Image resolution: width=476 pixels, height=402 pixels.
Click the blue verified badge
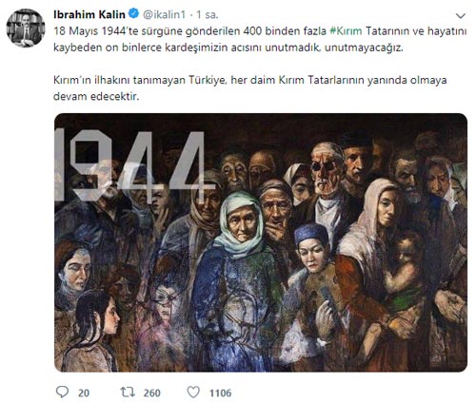[133, 13]
